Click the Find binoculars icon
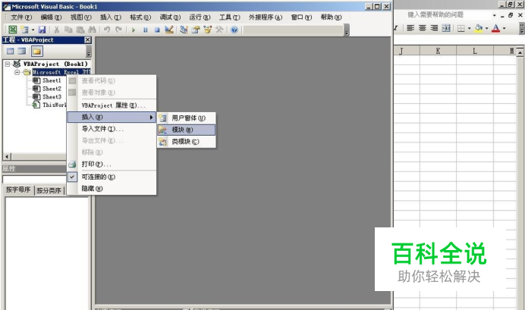The width and height of the screenshot is (525, 310). (x=92, y=30)
